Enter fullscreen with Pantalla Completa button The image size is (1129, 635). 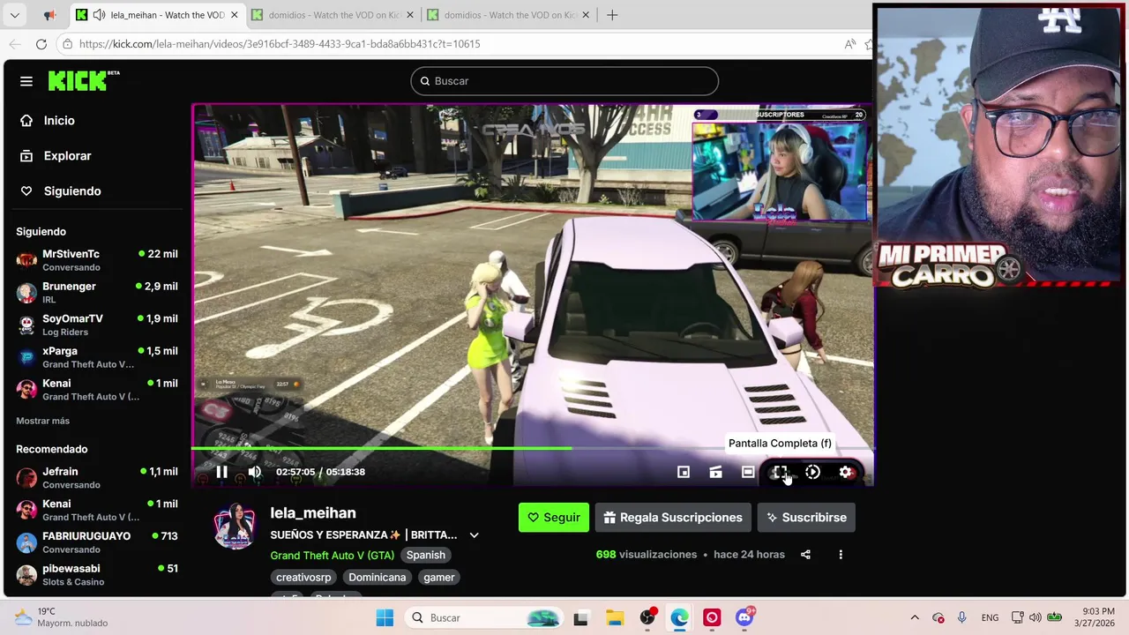click(x=780, y=472)
